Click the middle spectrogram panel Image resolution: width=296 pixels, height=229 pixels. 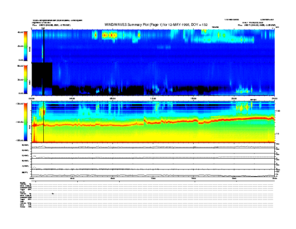(153, 79)
